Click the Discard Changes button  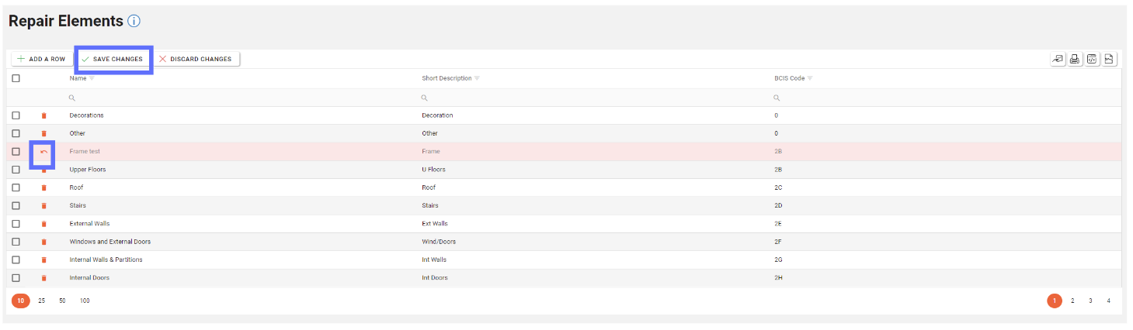pyautogui.click(x=195, y=59)
